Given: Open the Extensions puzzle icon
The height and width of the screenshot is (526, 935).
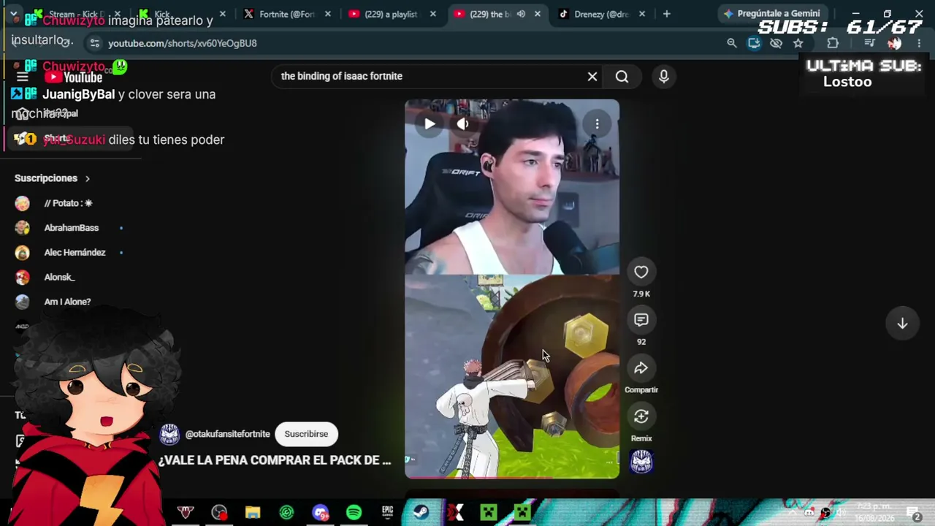Looking at the screenshot, I should pyautogui.click(x=832, y=43).
